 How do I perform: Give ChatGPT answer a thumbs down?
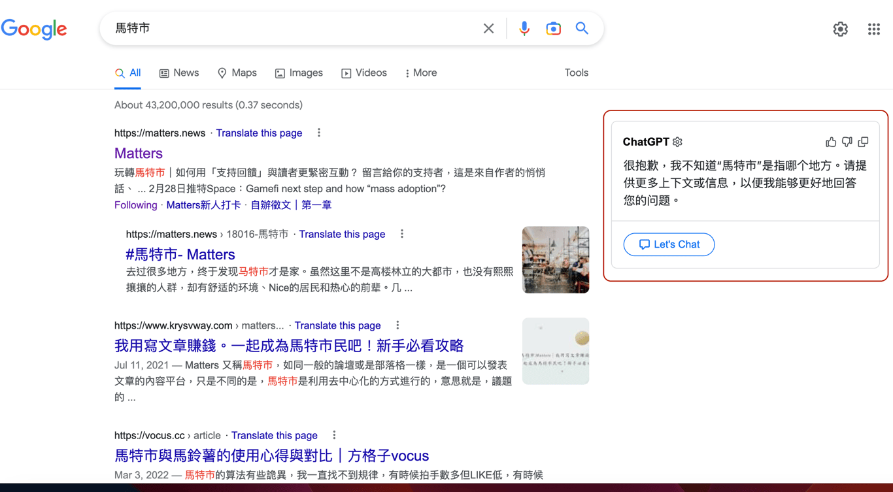[847, 142]
